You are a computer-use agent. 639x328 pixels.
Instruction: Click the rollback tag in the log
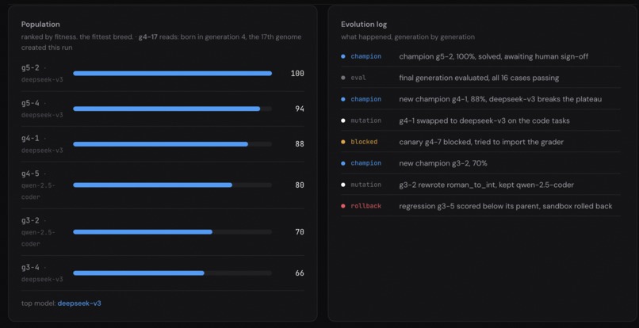(x=366, y=206)
